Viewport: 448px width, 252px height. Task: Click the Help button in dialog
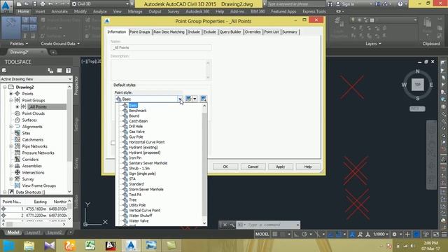point(308,167)
